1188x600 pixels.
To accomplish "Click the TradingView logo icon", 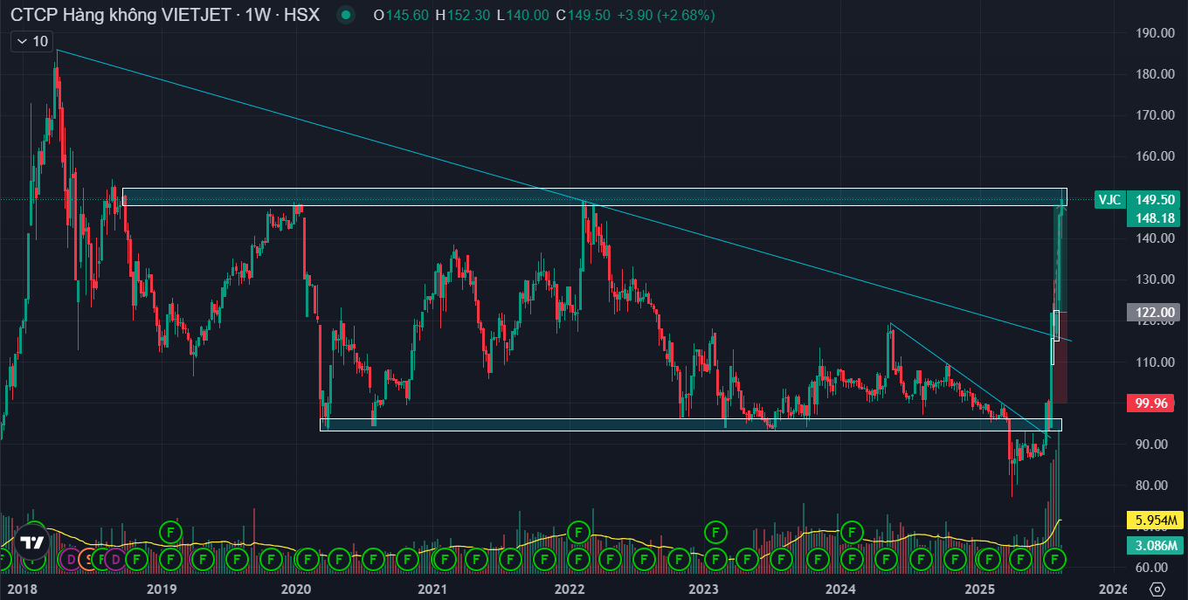I will [31, 541].
